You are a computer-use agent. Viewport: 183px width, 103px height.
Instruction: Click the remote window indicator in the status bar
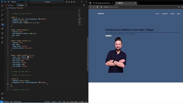tap(1, 102)
